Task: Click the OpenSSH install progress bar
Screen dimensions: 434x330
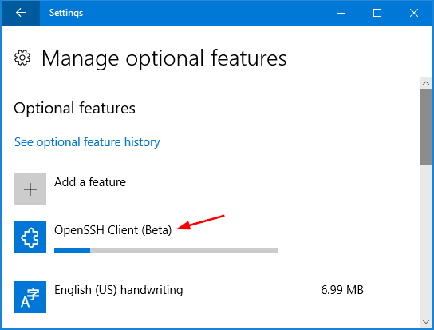Action: [x=166, y=251]
